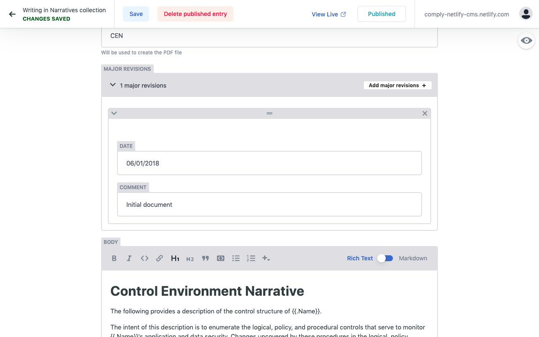The height and width of the screenshot is (337, 539).
Task: Set Heading 1 style in toolbar
Action: pyautogui.click(x=175, y=258)
